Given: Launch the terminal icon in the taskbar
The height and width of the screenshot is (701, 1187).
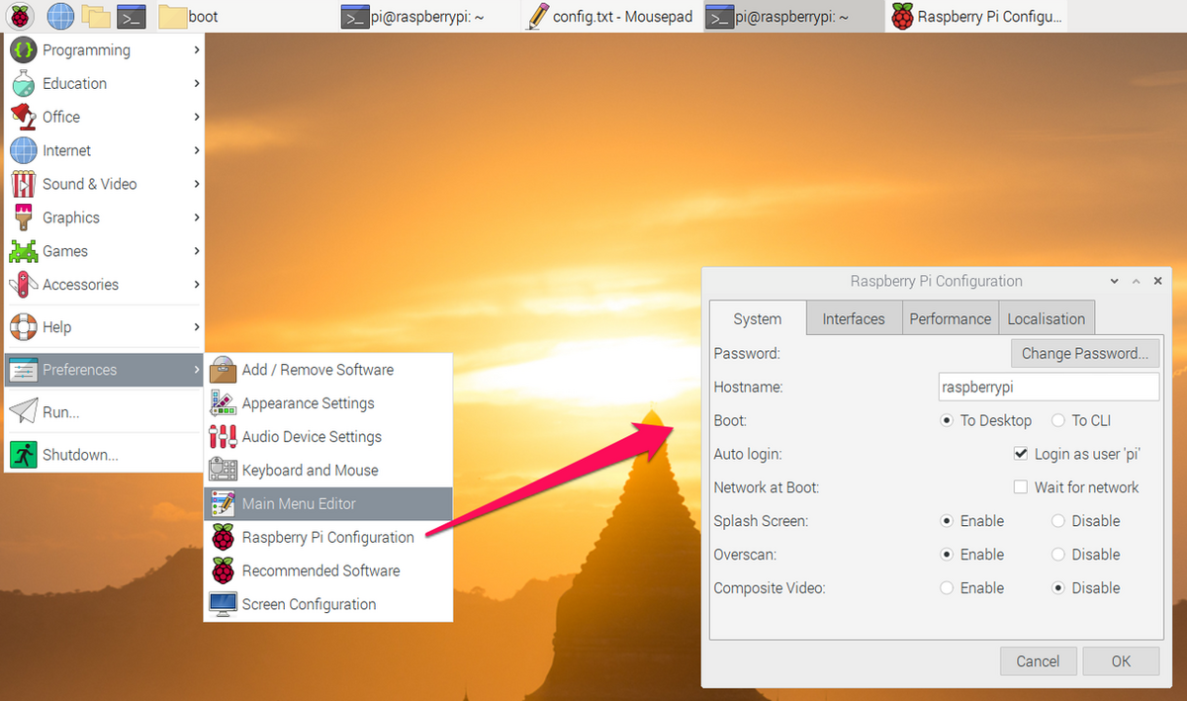Looking at the screenshot, I should click(x=131, y=16).
